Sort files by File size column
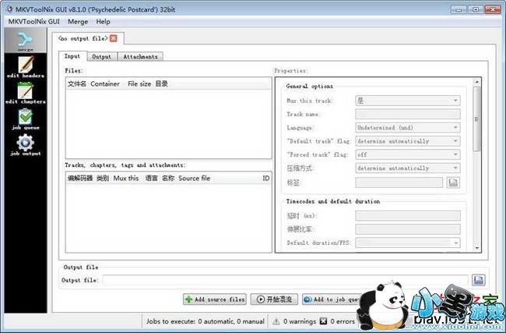 tap(139, 83)
